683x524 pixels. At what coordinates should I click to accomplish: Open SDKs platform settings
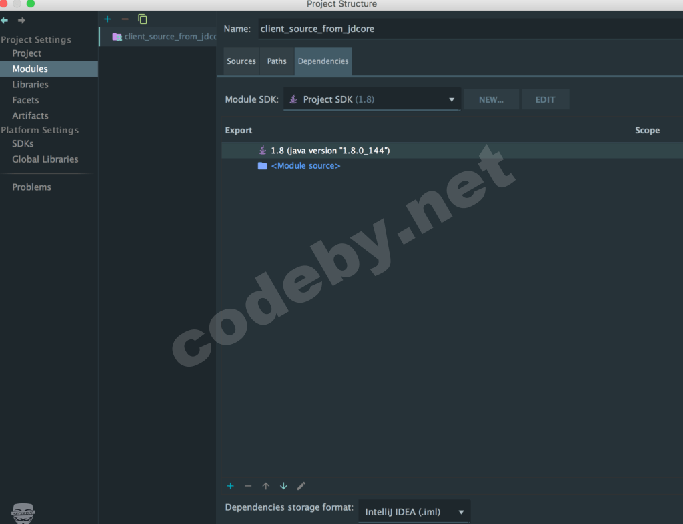tap(23, 143)
